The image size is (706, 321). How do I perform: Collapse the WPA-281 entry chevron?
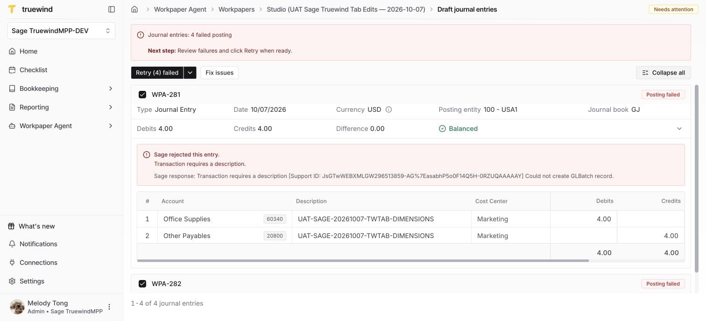coord(679,129)
